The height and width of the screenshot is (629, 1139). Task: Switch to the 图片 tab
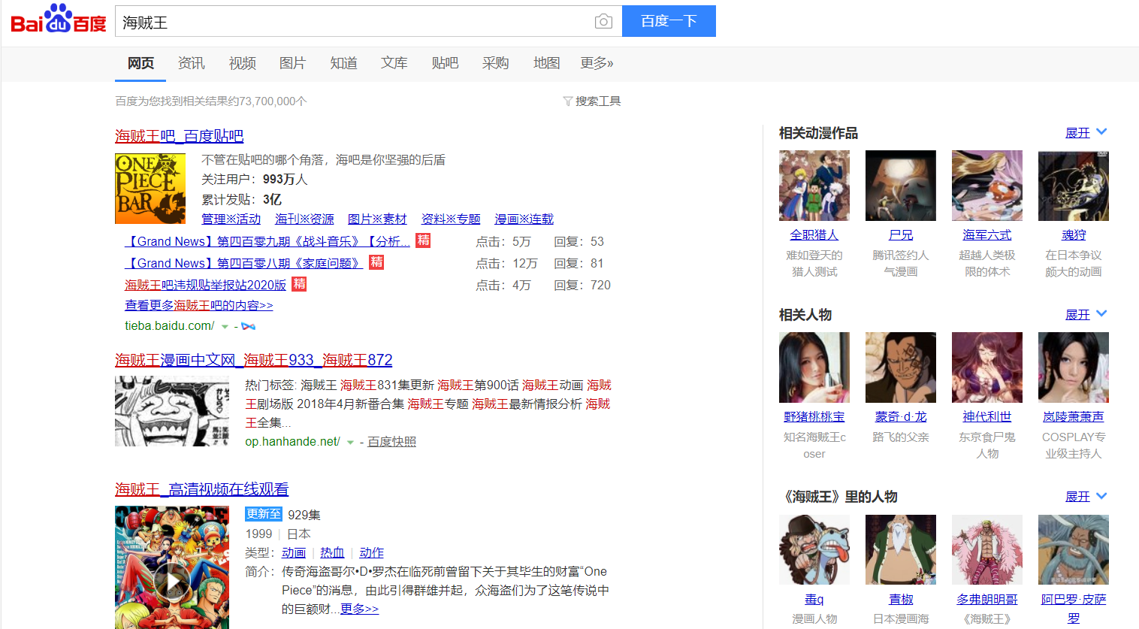pos(292,63)
